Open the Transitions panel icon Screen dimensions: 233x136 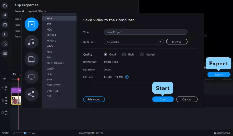pos(5,25)
